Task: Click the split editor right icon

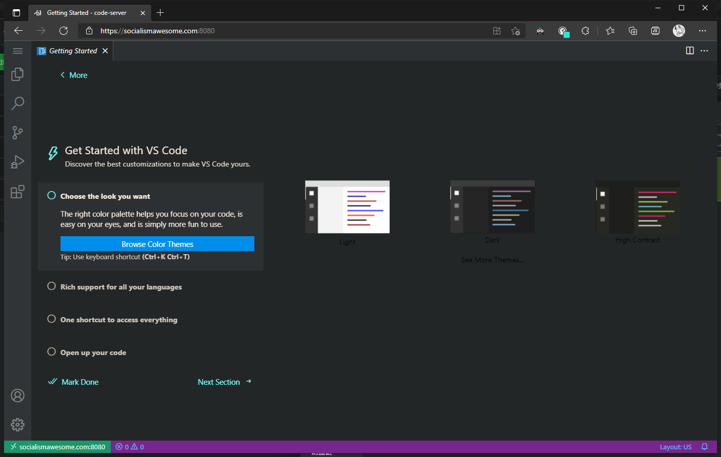Action: coord(690,51)
